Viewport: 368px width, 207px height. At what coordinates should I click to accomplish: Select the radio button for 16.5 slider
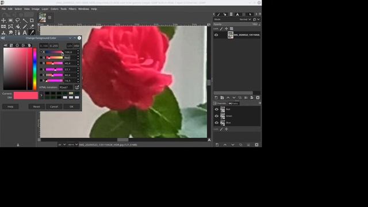click(41, 80)
